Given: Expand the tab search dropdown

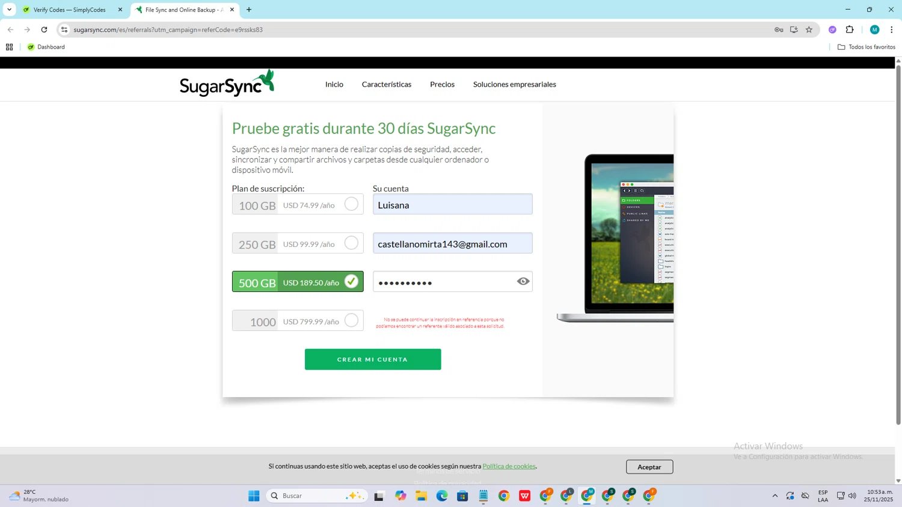Looking at the screenshot, I should pos(9,10).
